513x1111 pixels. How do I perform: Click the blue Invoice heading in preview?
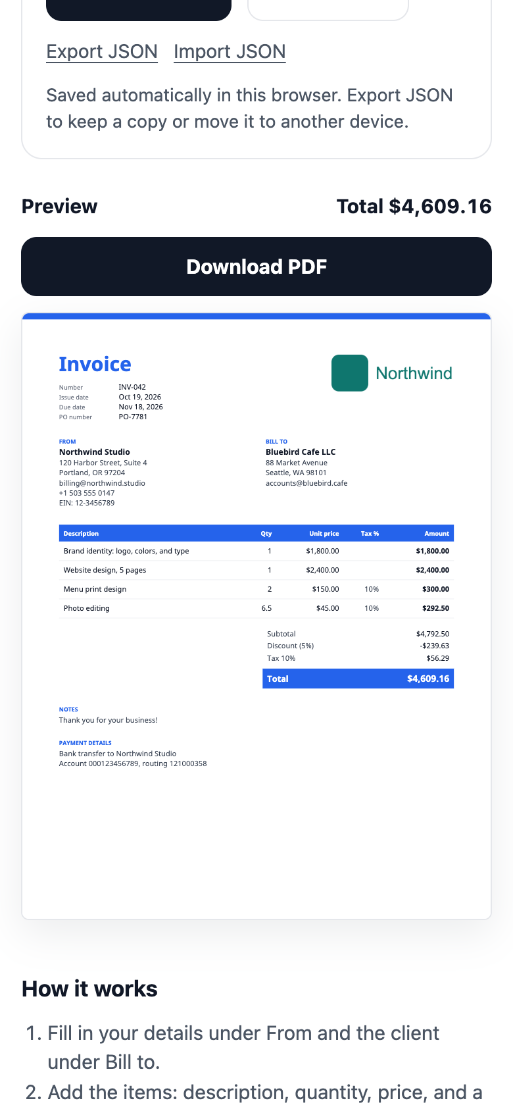(95, 364)
